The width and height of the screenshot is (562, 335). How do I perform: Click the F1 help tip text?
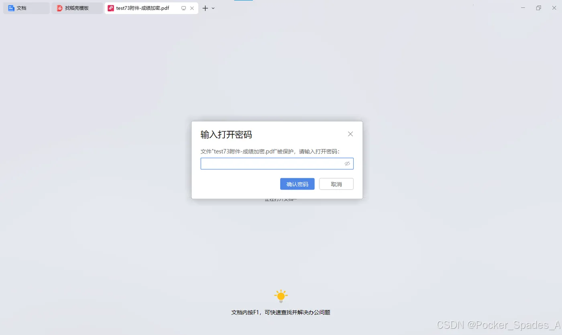click(x=281, y=313)
